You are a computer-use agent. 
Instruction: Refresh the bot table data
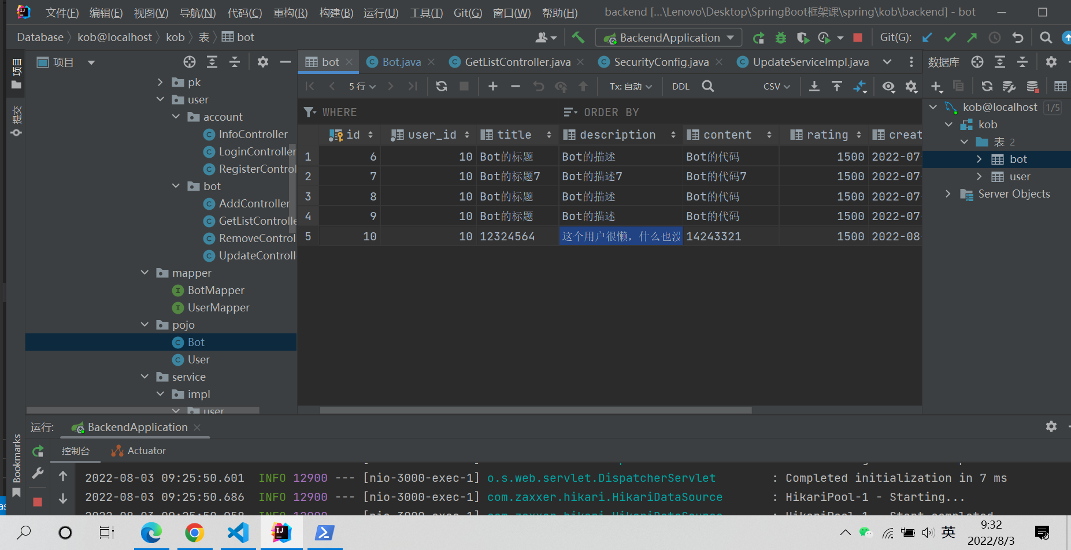[x=441, y=86]
